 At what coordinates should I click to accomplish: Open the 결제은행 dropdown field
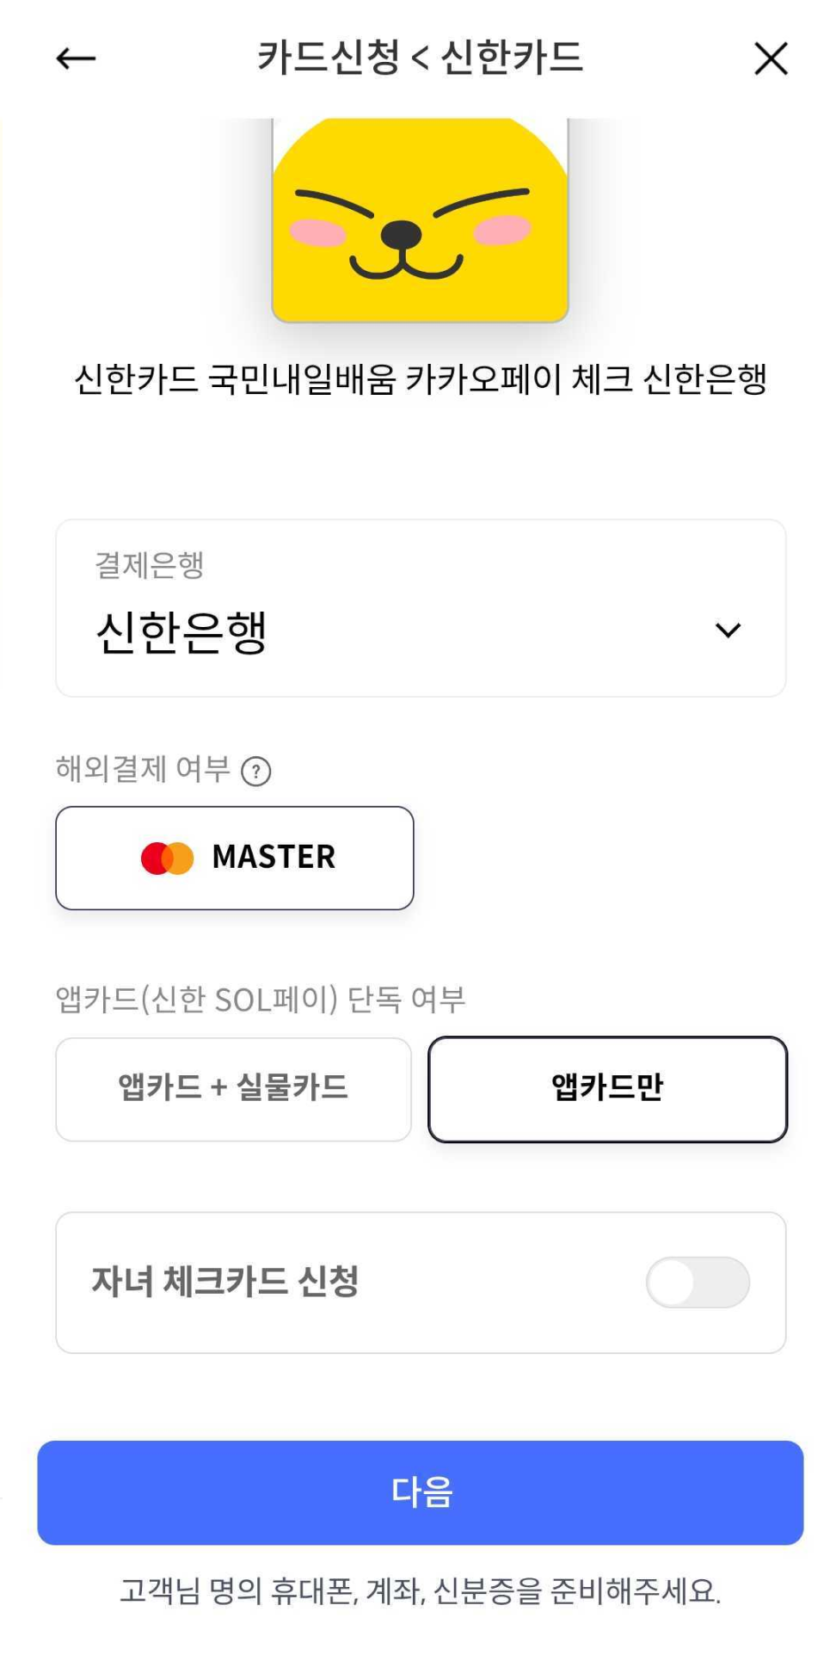(421, 607)
